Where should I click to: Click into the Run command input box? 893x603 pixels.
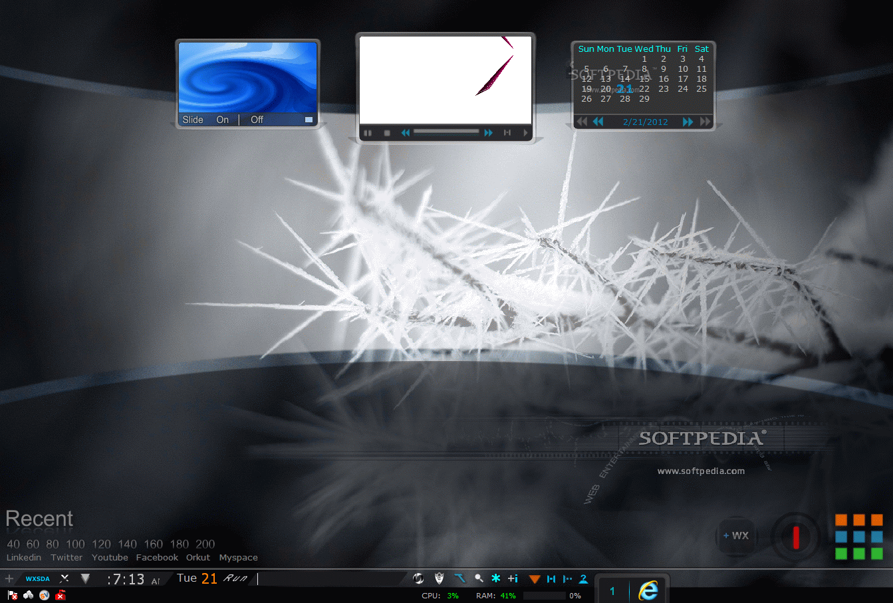tap(331, 578)
